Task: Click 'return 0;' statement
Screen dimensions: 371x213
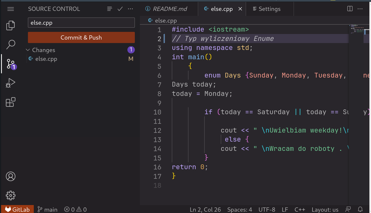Action: (x=190, y=167)
